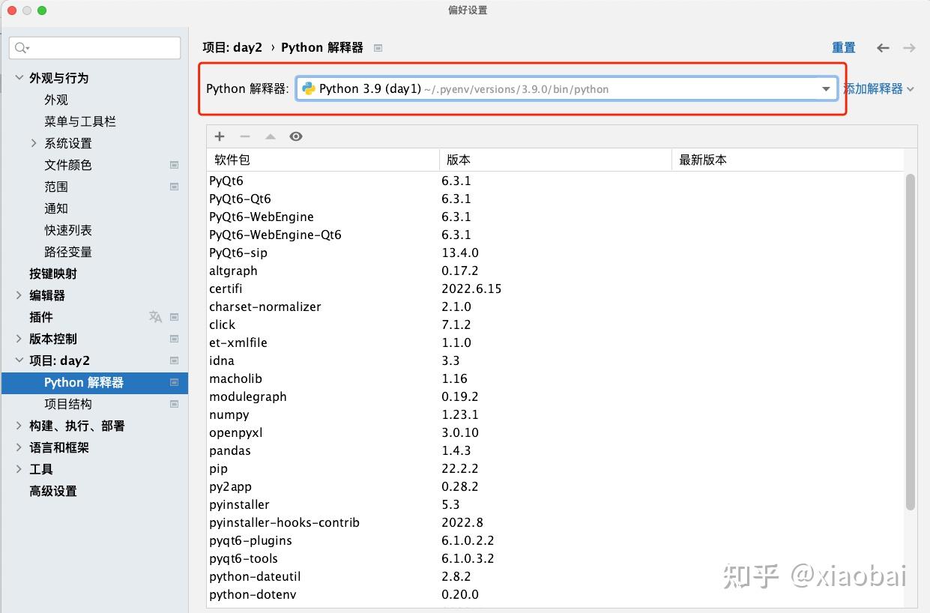Click the Python logo inside the interpreter field

click(310, 88)
